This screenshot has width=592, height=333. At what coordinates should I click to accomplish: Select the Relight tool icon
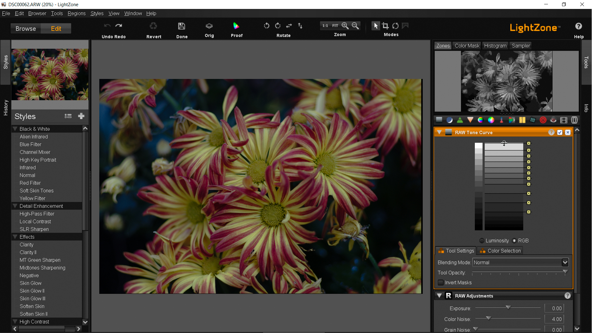[450, 120]
